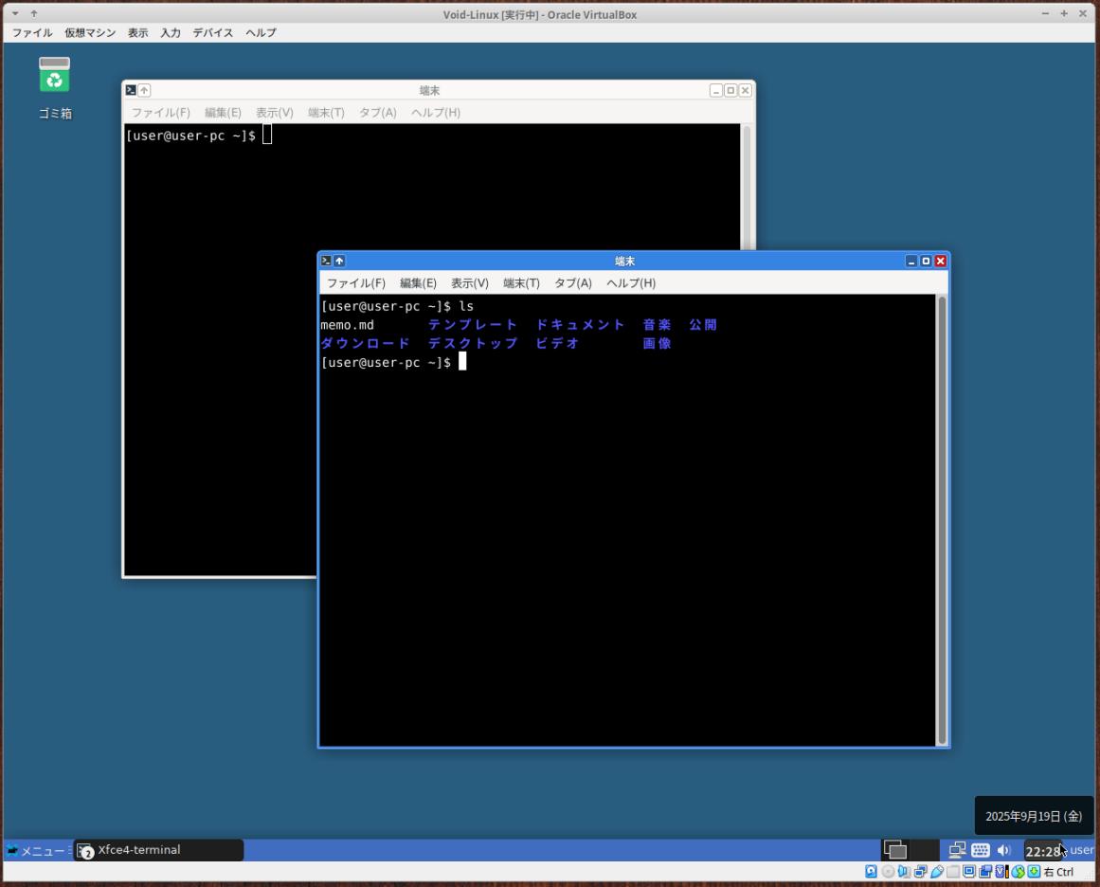This screenshot has height=887, width=1100.
Task: Click the terminal icon in the background 端末 title bar
Action: pos(131,90)
